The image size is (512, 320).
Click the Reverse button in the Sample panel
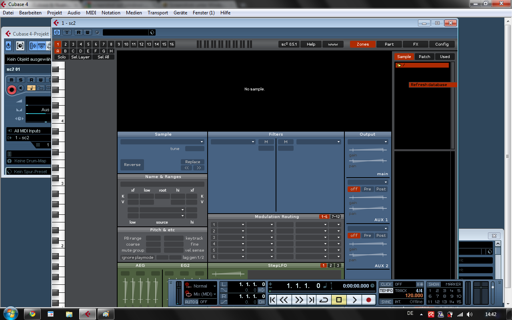coord(132,164)
